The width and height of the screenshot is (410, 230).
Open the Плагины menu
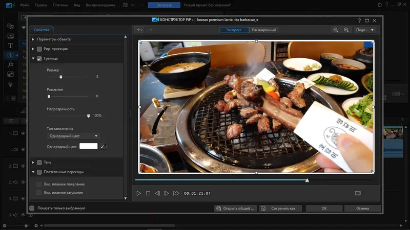coord(60,5)
